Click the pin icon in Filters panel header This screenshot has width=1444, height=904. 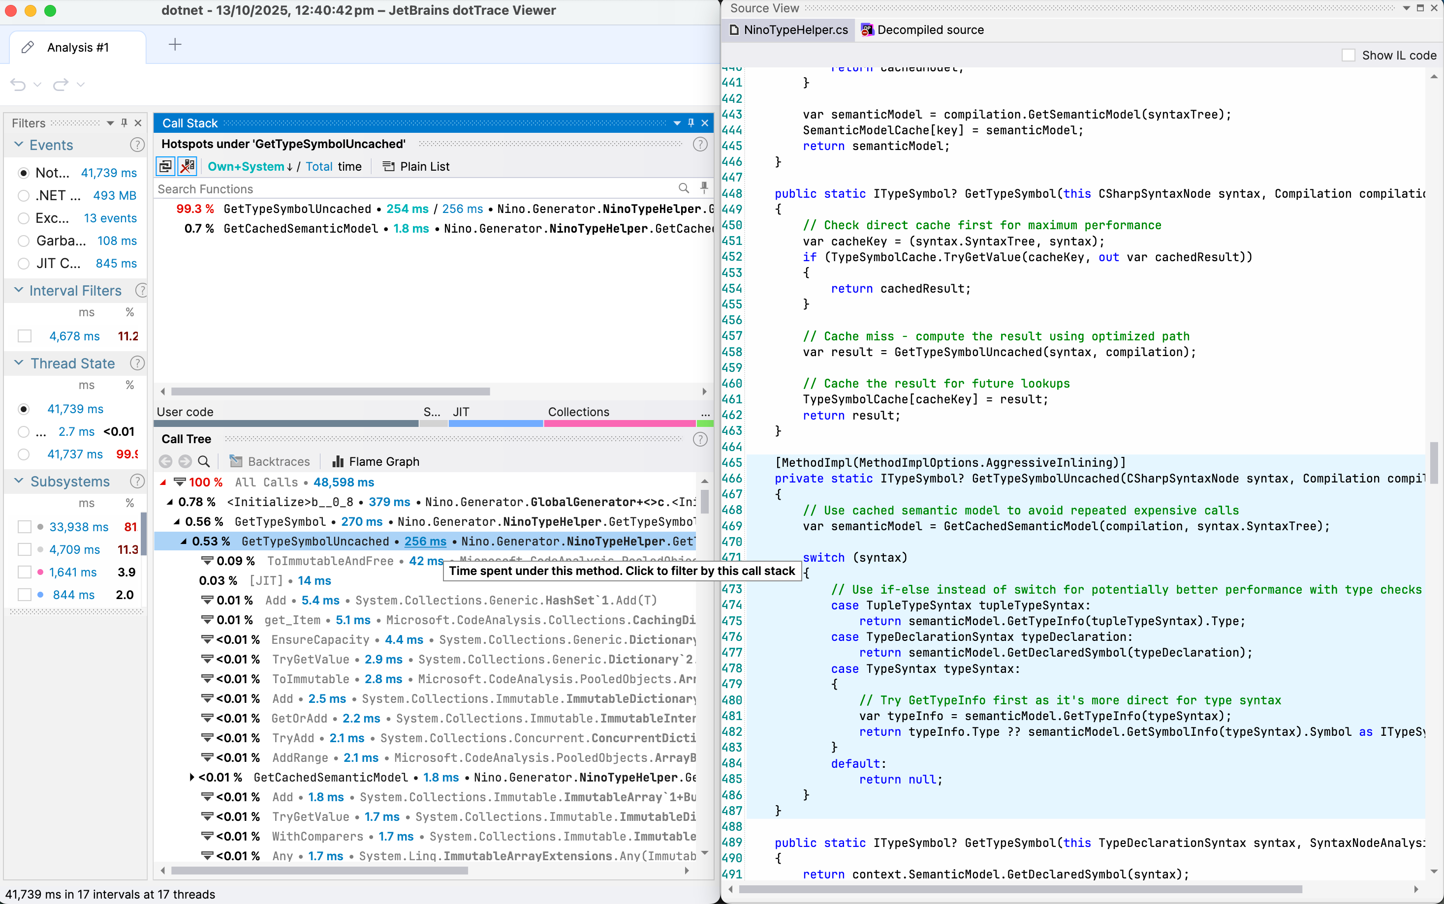coord(125,122)
